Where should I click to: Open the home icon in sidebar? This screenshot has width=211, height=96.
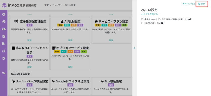[x=4, y=22]
